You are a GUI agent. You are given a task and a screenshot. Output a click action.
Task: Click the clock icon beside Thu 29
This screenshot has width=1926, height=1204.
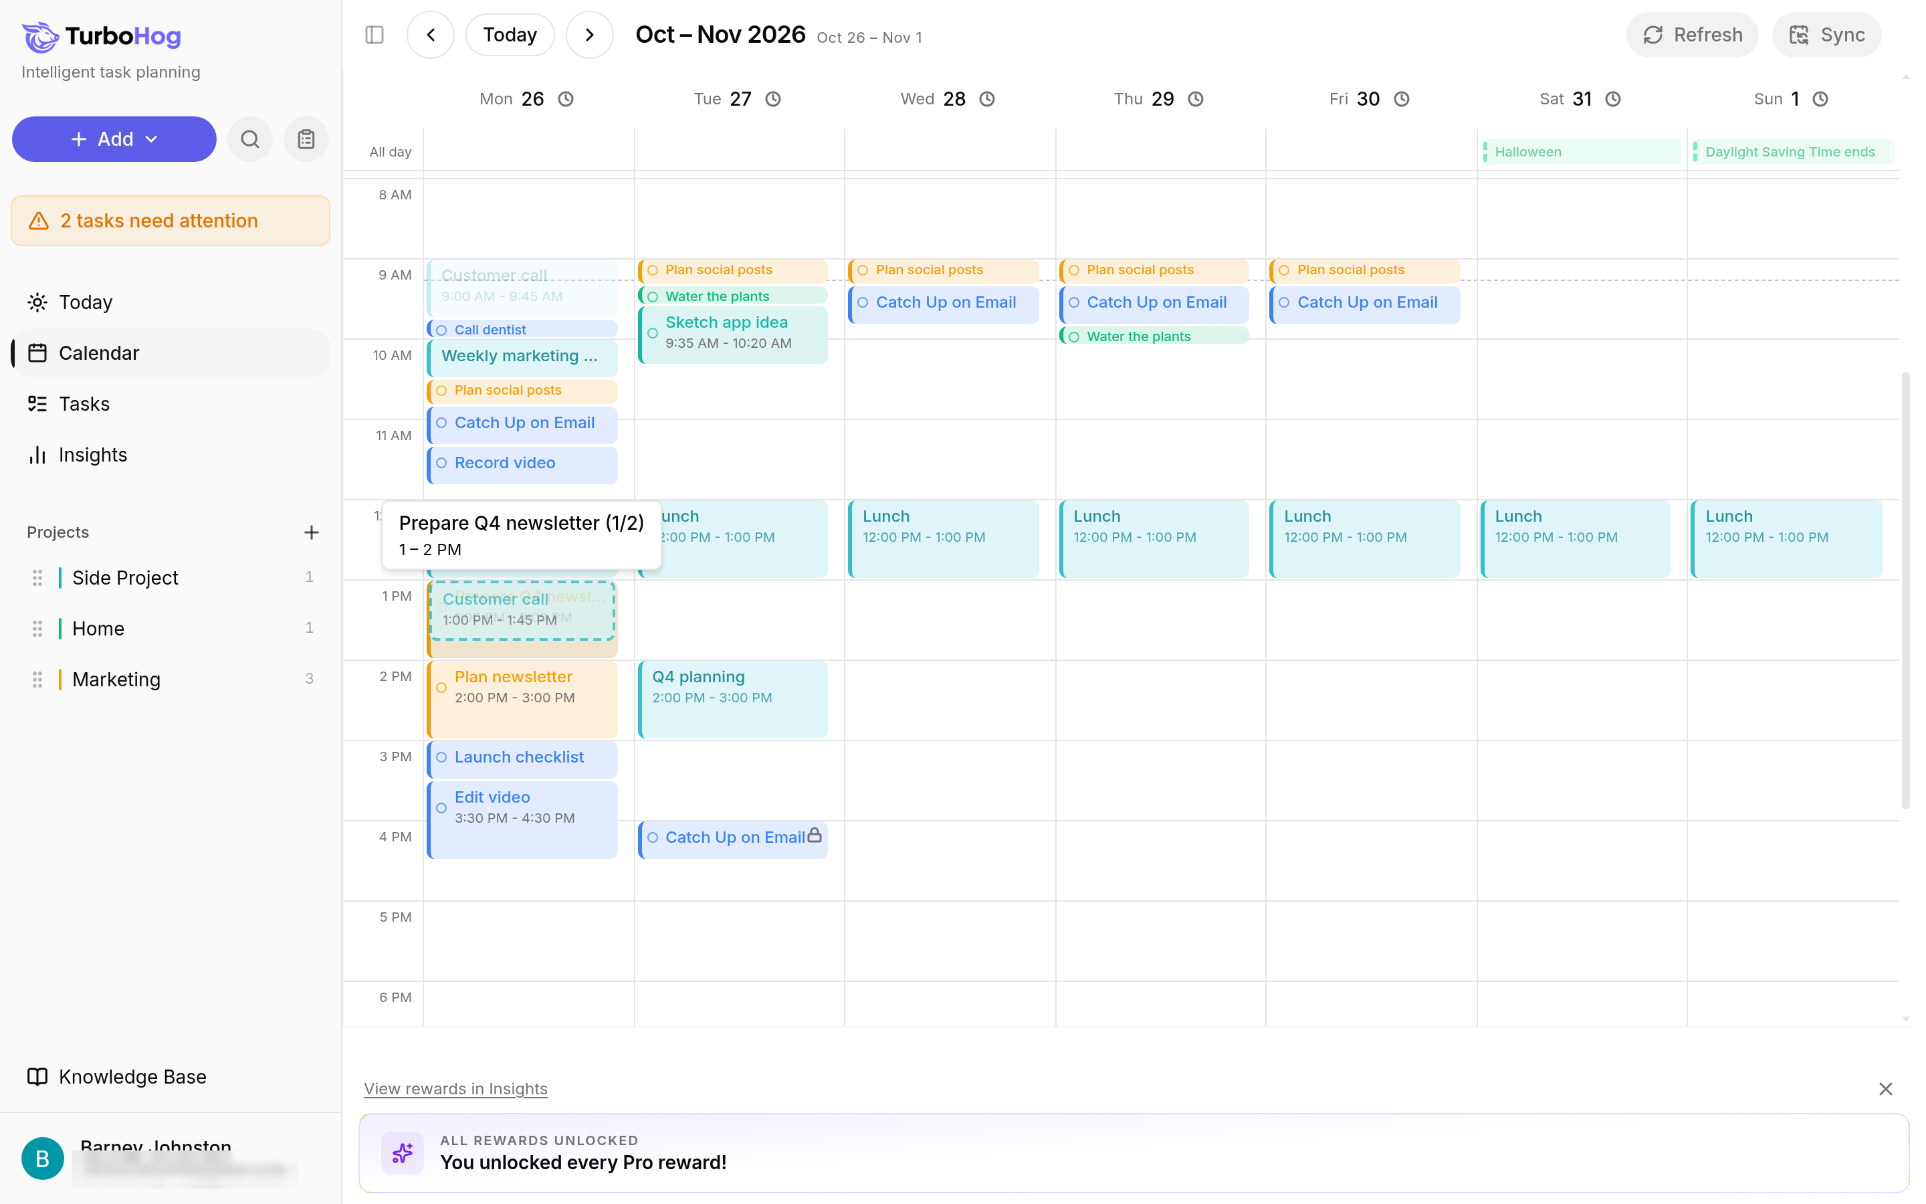(x=1196, y=99)
